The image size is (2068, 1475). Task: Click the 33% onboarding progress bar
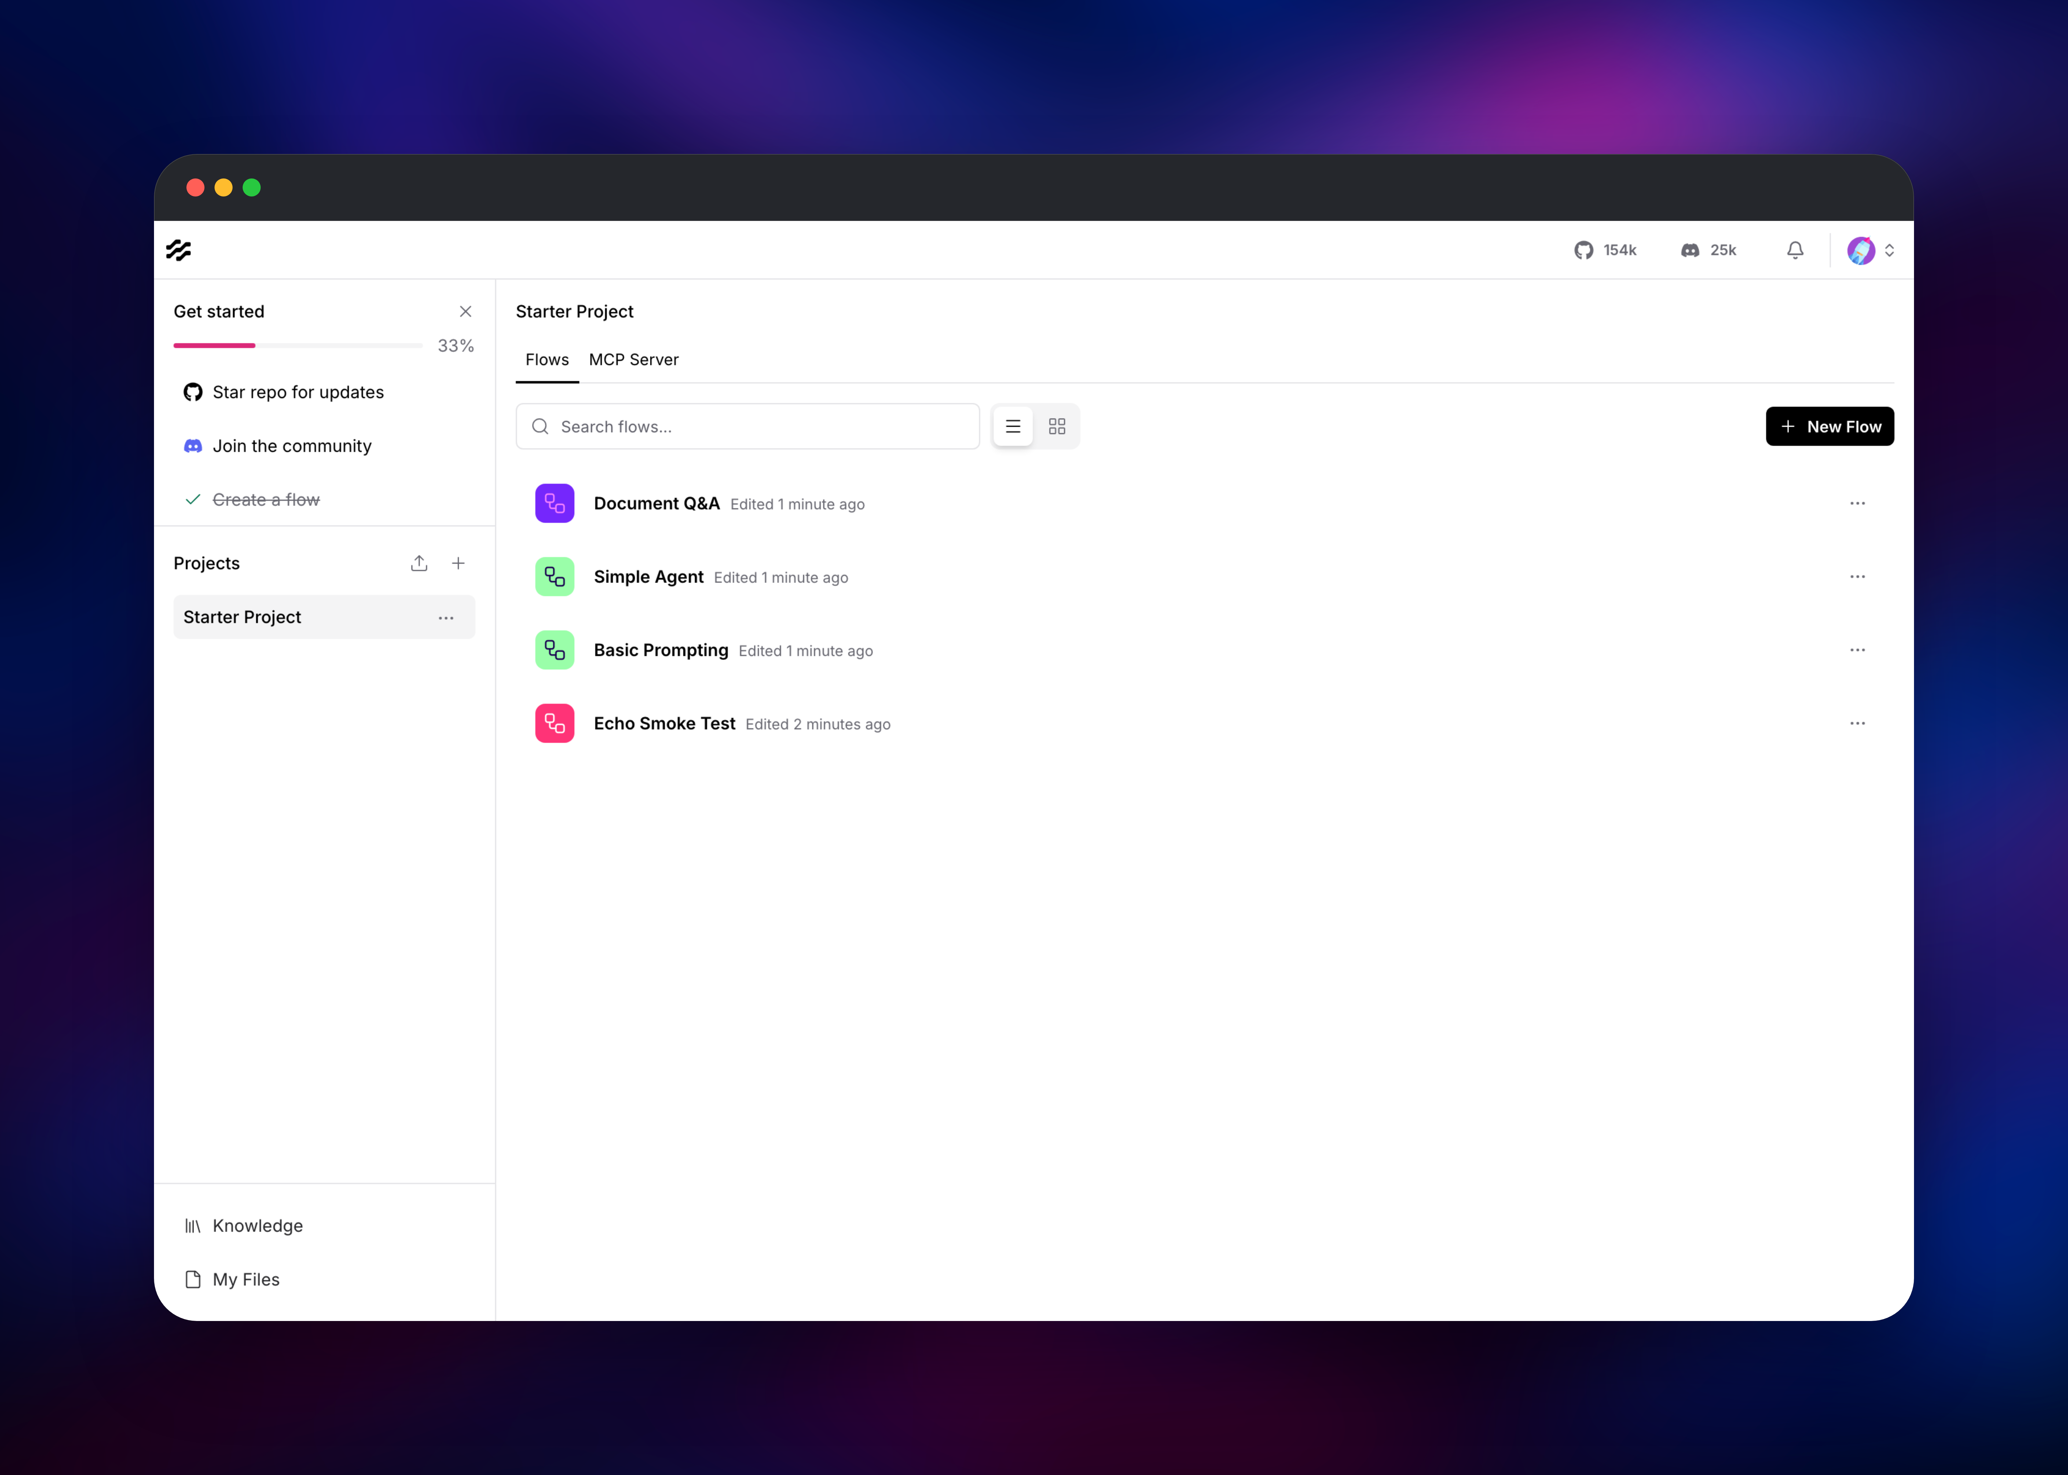point(298,345)
